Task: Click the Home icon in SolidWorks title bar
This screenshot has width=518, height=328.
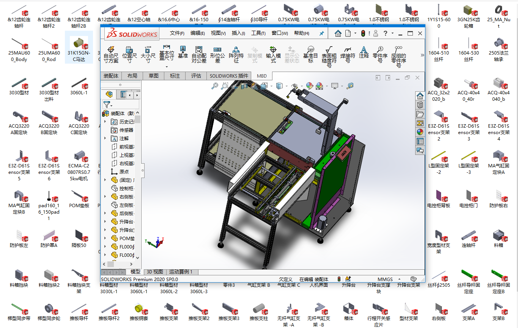Action: (x=338, y=33)
